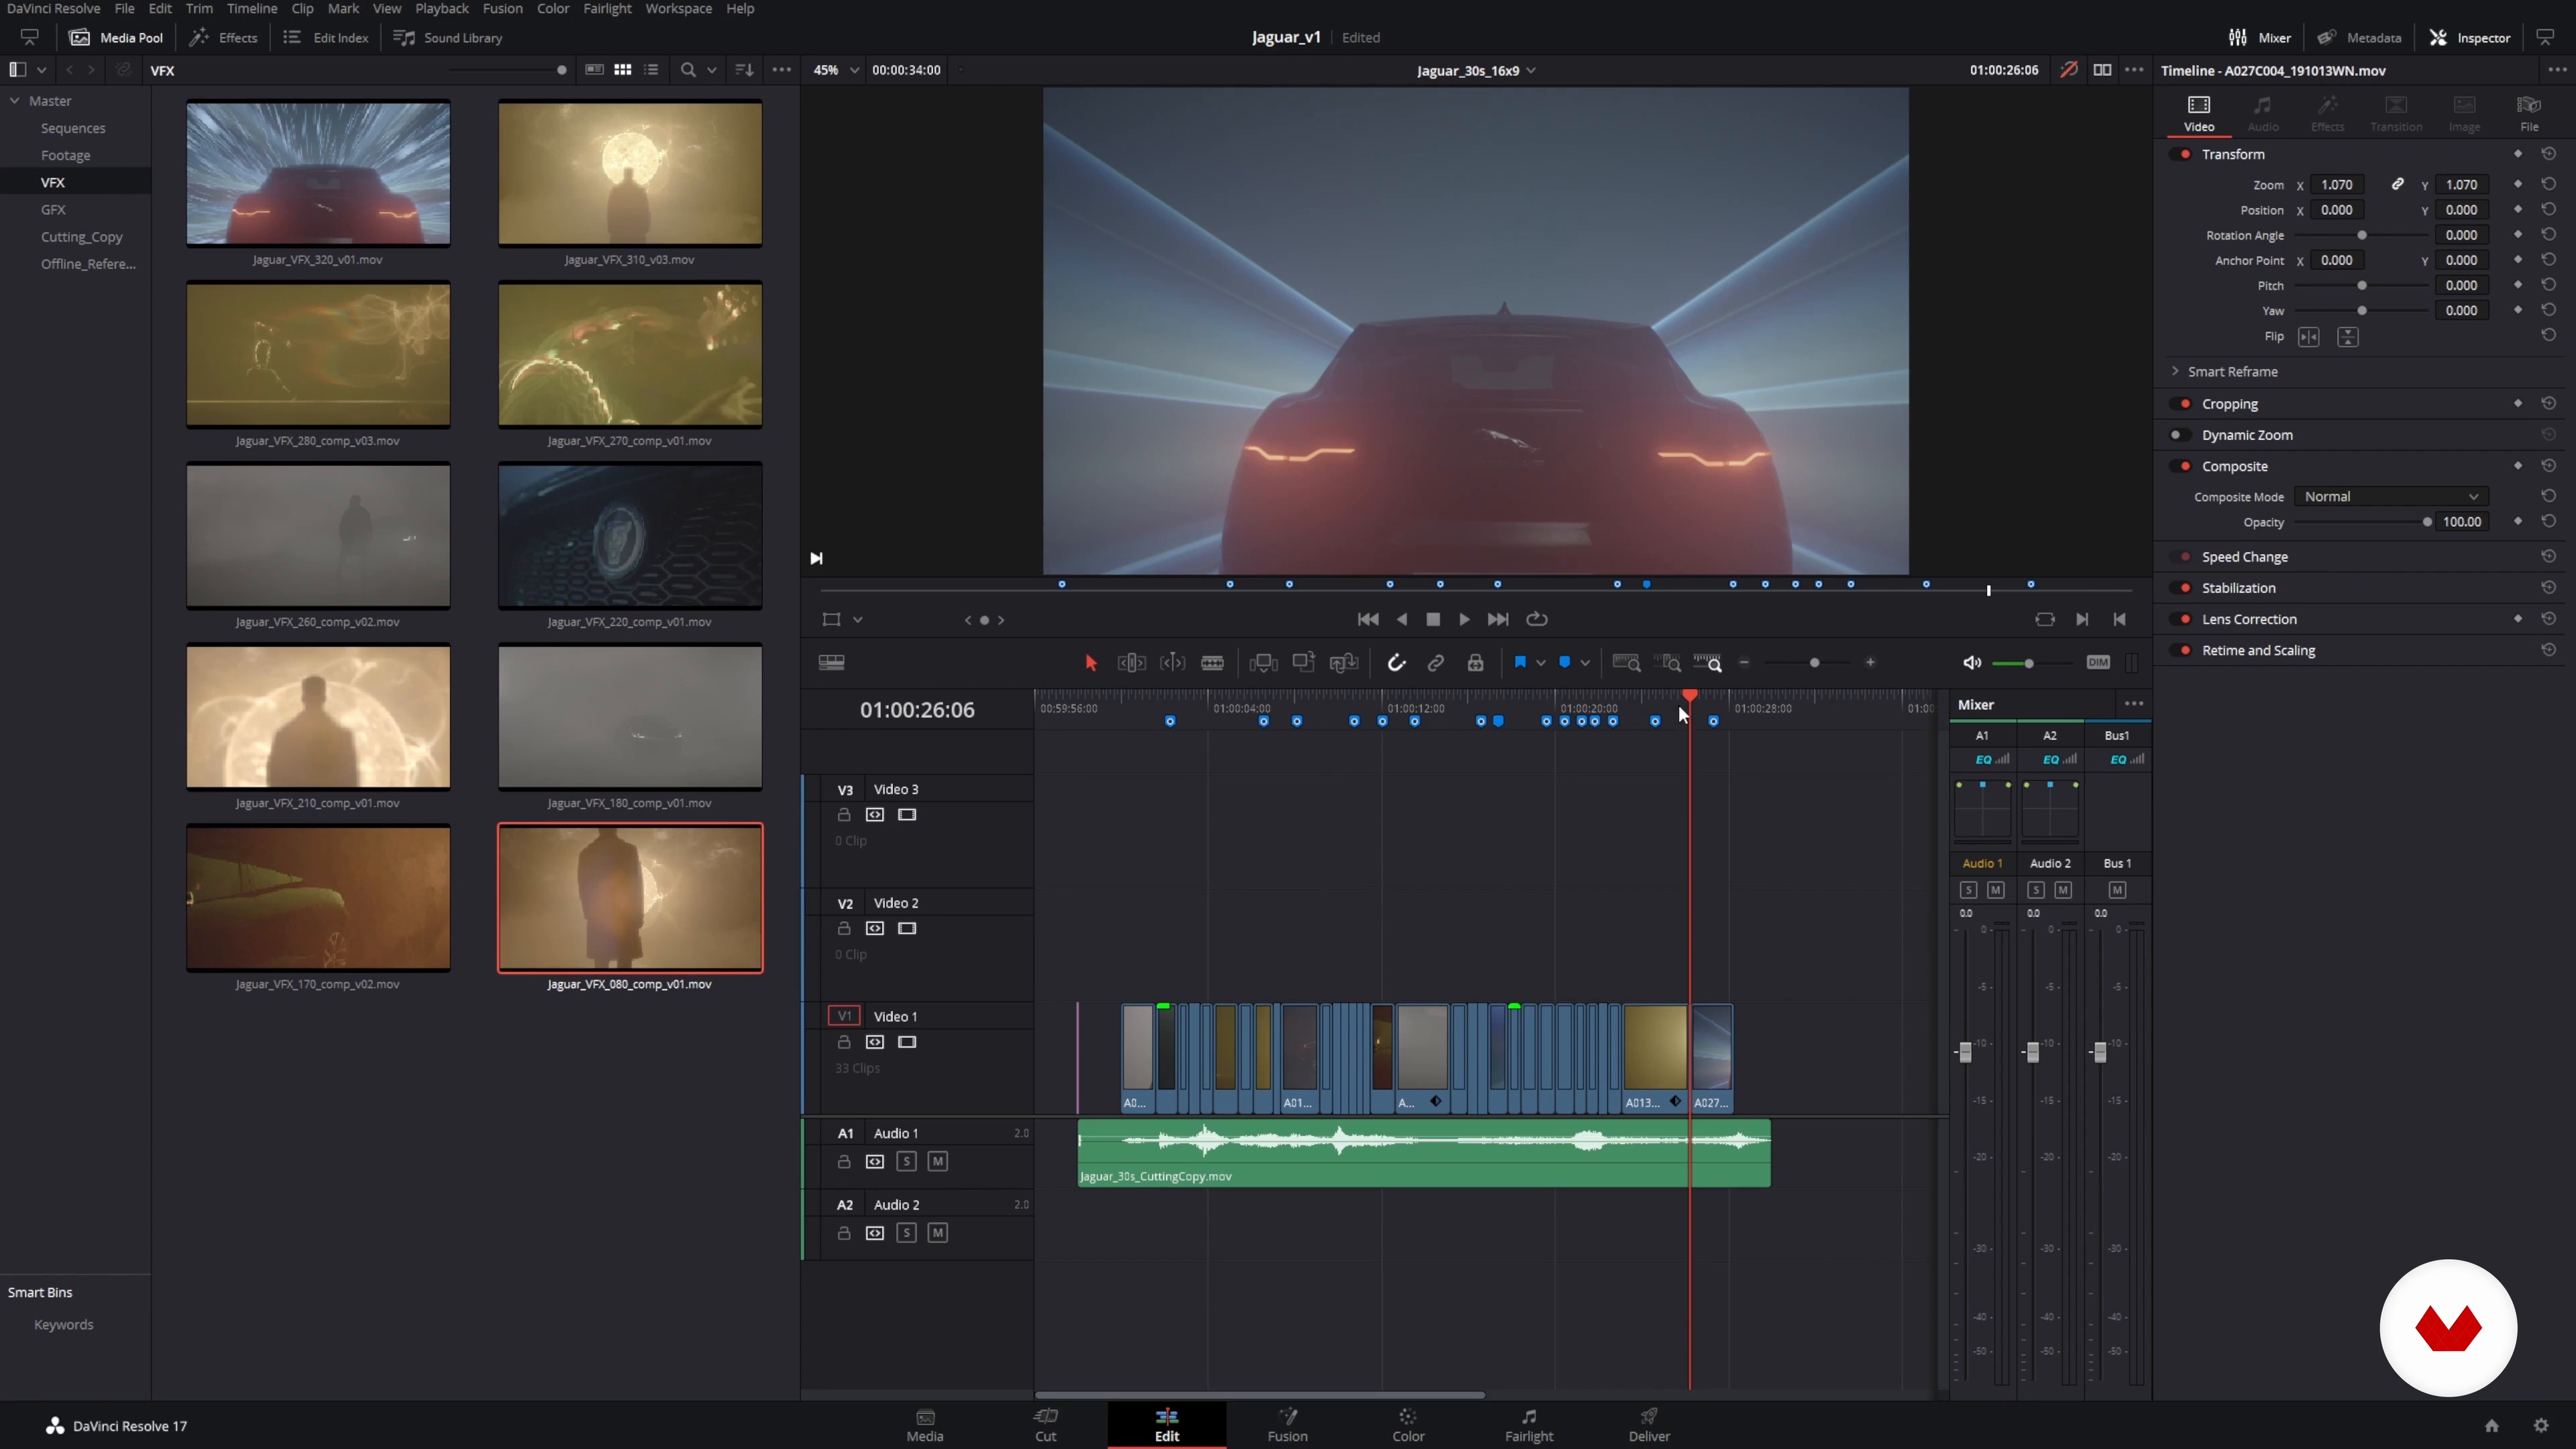The width and height of the screenshot is (2576, 1449).
Task: Open viewer transform overlay dropdown
Action: (858, 620)
